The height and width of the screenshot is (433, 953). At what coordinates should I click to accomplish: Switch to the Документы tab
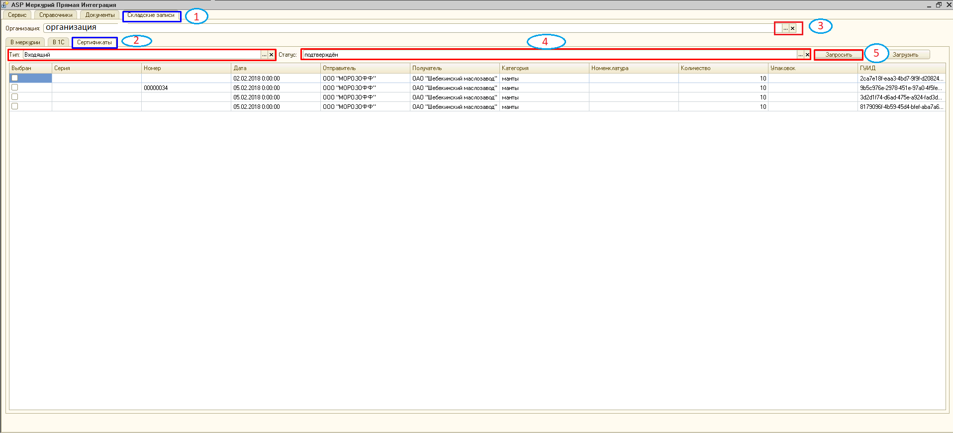point(100,15)
